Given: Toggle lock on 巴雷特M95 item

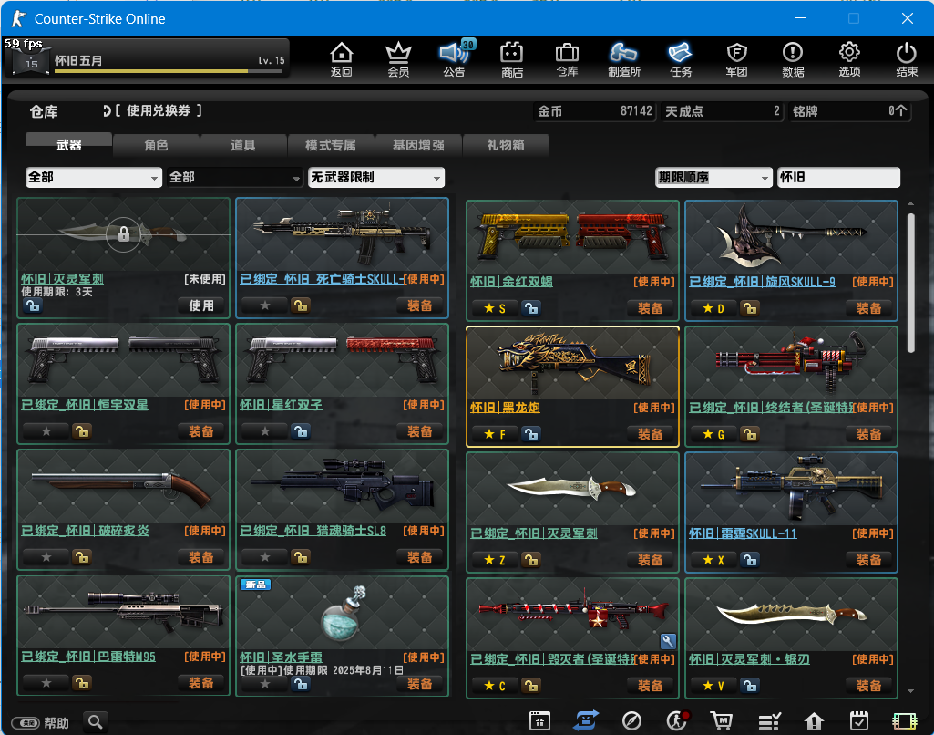Looking at the screenshot, I should [82, 682].
